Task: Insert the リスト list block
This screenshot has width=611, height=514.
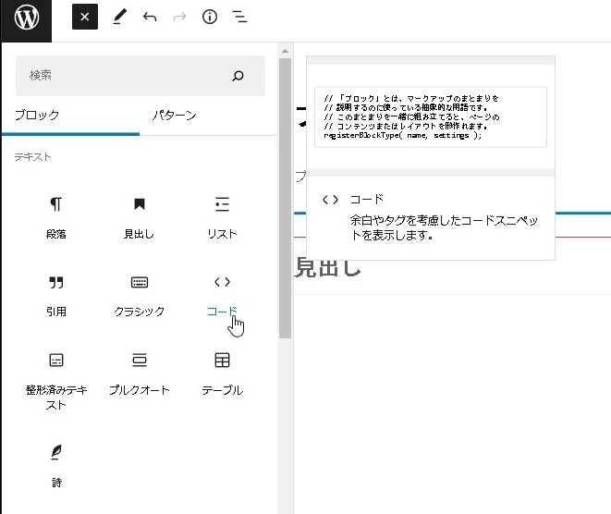Action: point(222,216)
